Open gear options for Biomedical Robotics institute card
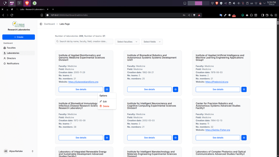Viewport: 279px width, 157px height. click(175, 89)
